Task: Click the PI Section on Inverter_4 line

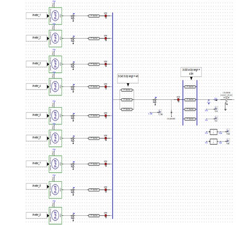Action: (x=94, y=86)
